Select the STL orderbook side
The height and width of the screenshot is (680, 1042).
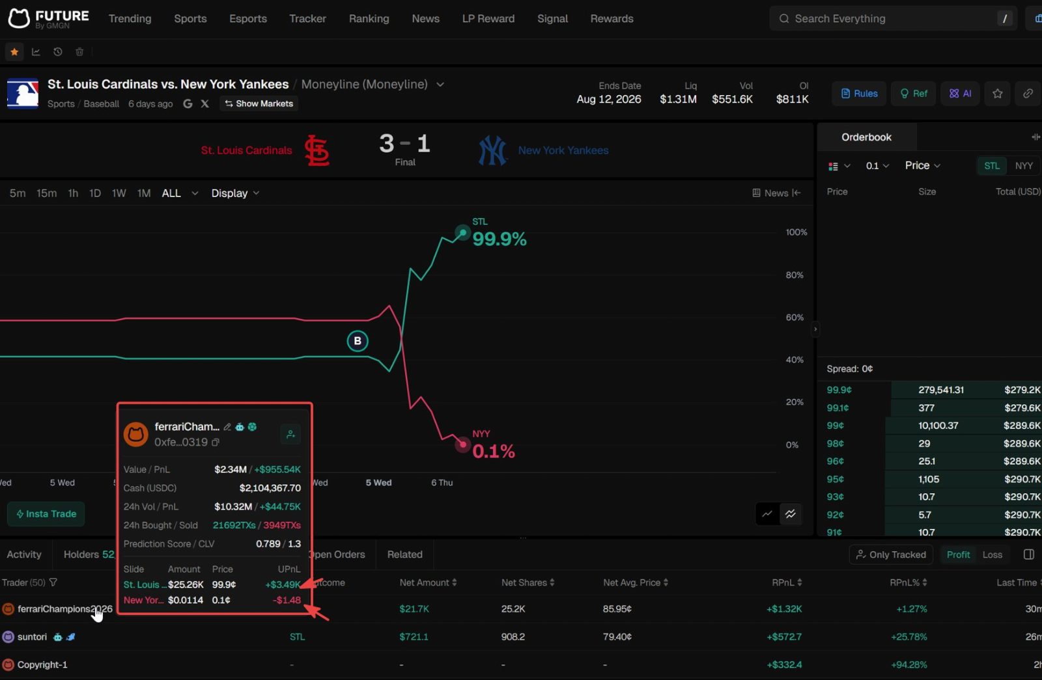[992, 166]
